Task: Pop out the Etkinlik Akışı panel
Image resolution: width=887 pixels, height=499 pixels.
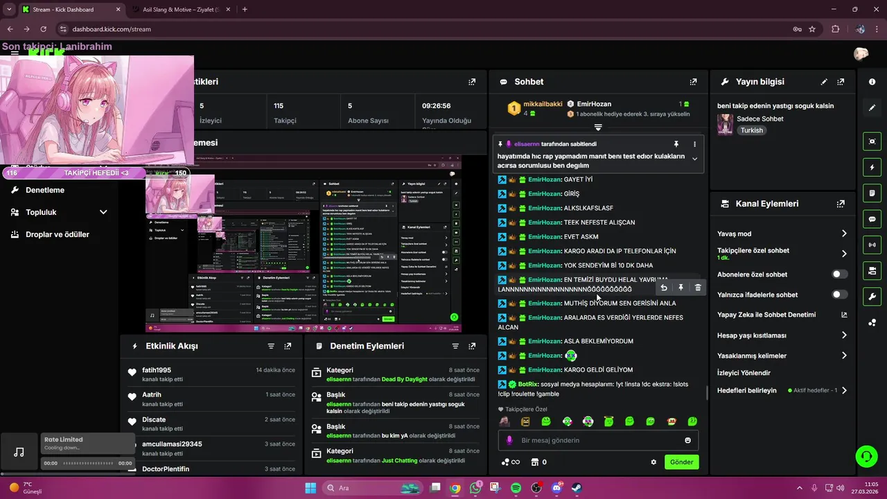Action: pyautogui.click(x=288, y=346)
